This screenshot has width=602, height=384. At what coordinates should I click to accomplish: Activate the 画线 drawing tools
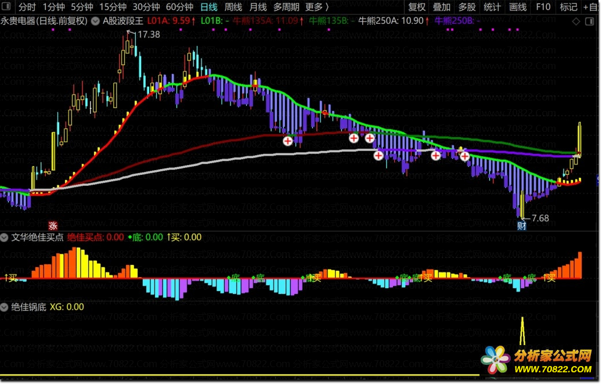[x=518, y=7]
